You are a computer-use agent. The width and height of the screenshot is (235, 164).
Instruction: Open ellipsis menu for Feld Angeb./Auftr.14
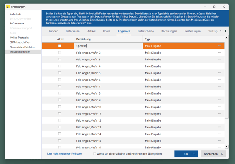click(x=220, y=134)
